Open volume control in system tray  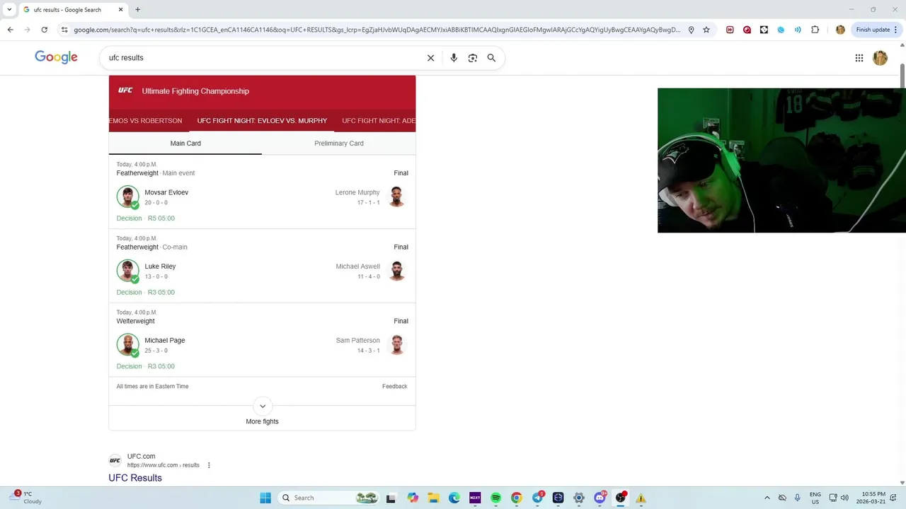coord(844,498)
